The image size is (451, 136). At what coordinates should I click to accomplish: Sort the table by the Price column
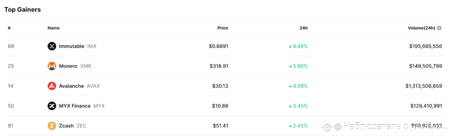click(x=223, y=28)
